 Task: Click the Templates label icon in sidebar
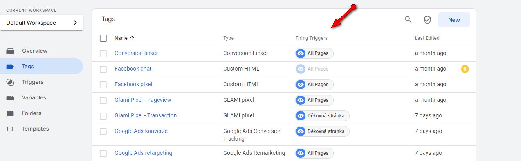click(10, 129)
